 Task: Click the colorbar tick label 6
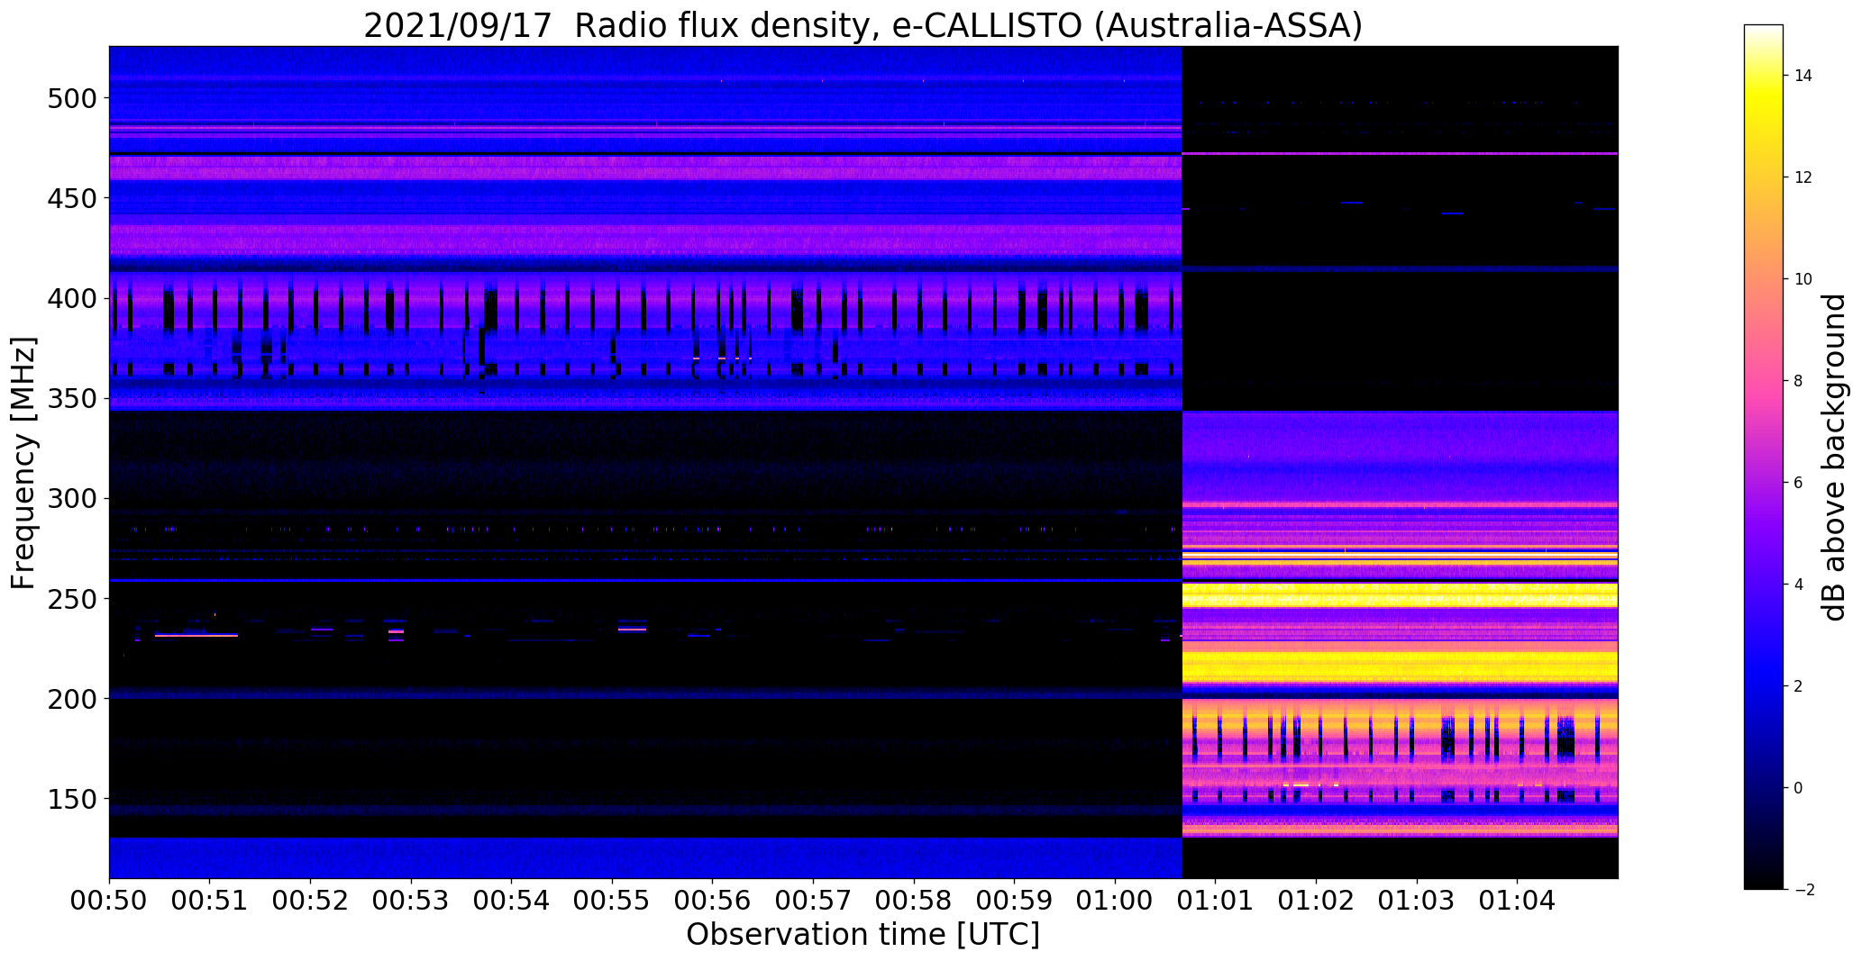click(1799, 483)
